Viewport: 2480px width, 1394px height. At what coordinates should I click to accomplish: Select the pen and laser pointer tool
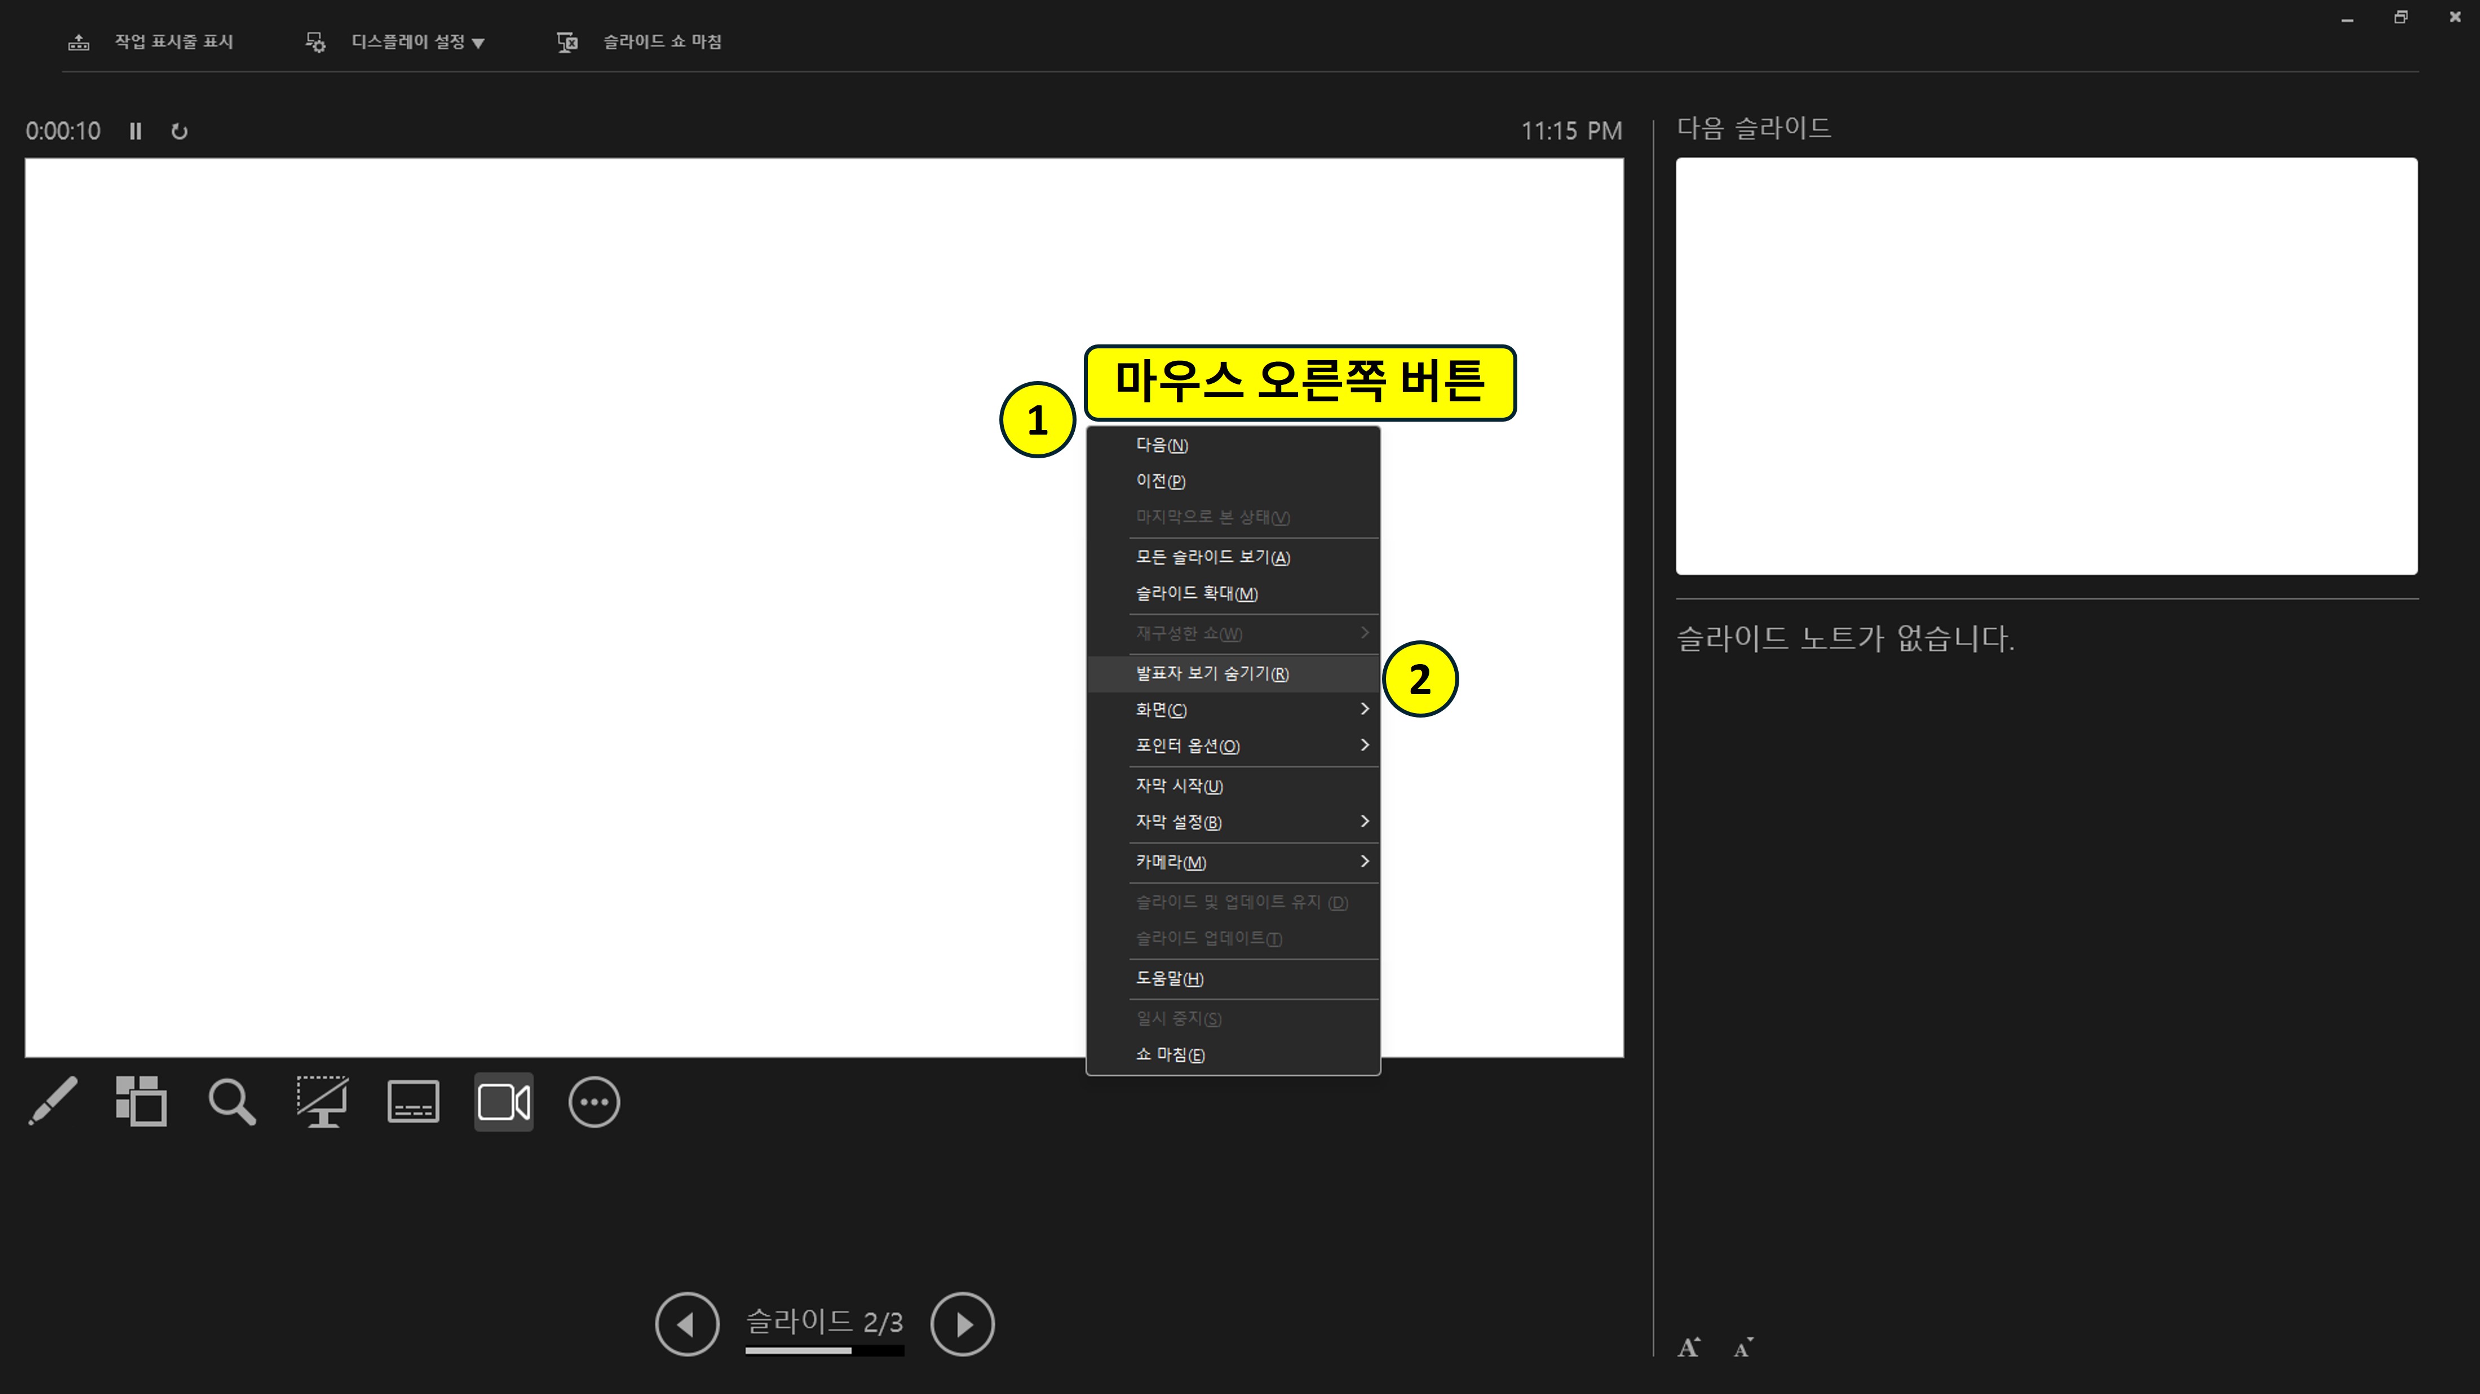(53, 1101)
